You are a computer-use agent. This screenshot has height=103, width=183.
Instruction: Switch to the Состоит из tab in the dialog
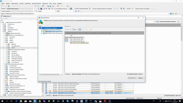[67, 26]
